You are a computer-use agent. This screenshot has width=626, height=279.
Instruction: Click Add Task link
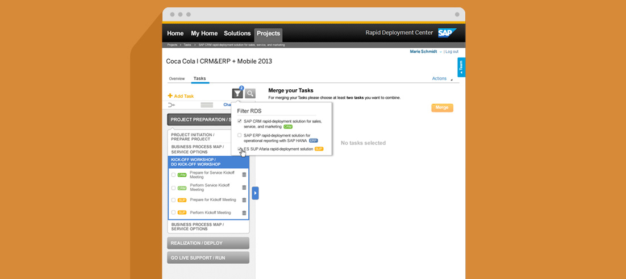[183, 96]
